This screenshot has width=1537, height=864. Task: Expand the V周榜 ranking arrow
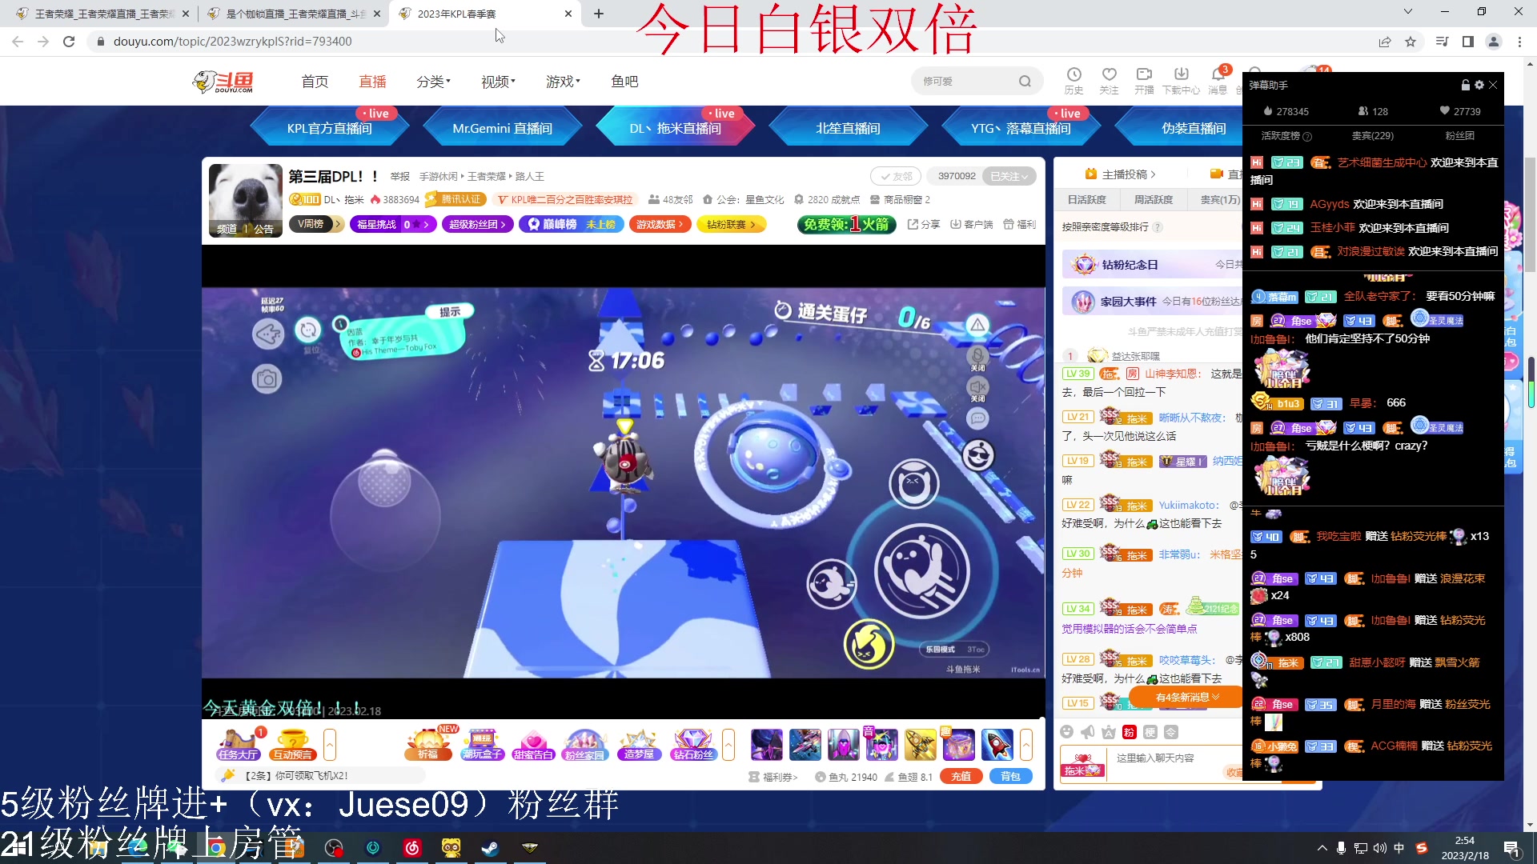point(339,225)
